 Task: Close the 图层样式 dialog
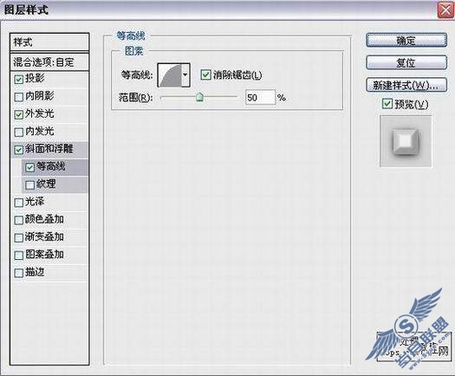click(x=445, y=10)
